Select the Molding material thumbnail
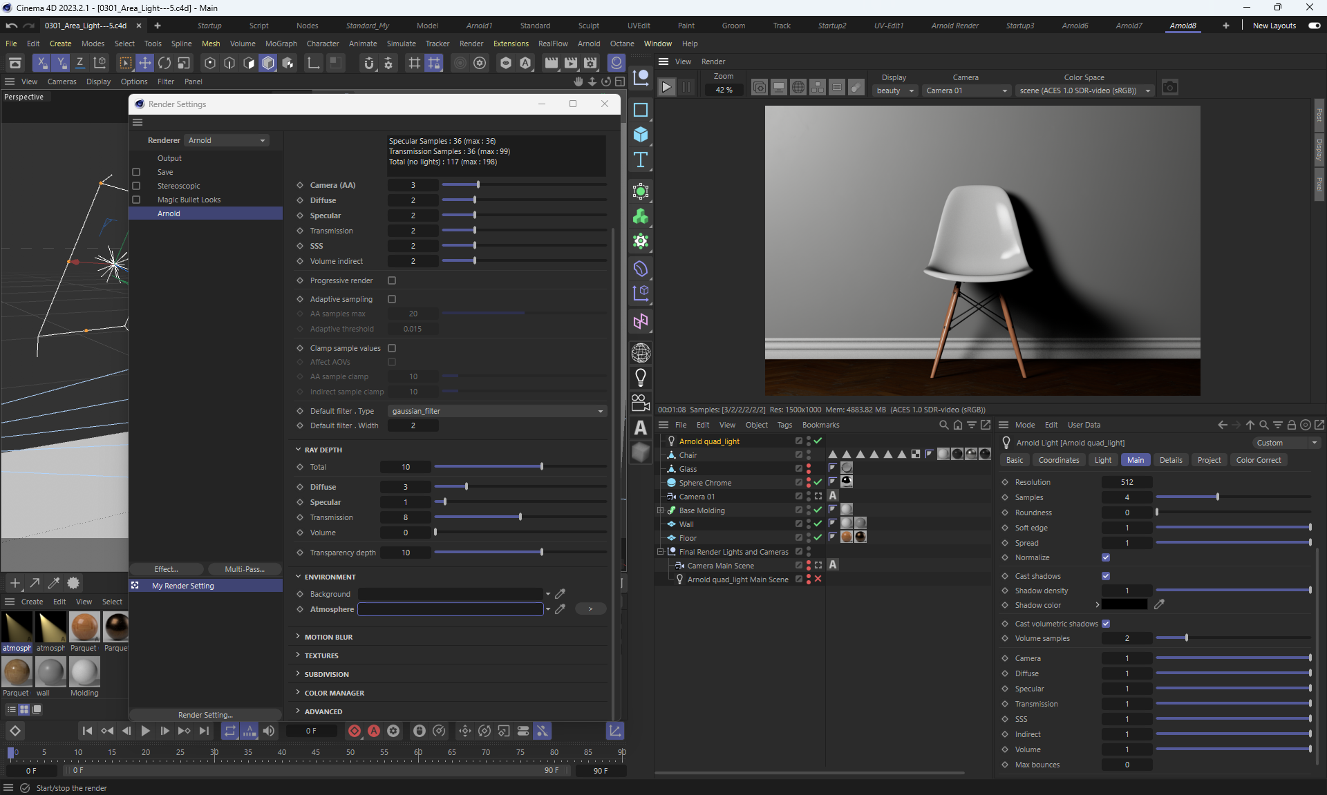The height and width of the screenshot is (795, 1327). pyautogui.click(x=84, y=671)
